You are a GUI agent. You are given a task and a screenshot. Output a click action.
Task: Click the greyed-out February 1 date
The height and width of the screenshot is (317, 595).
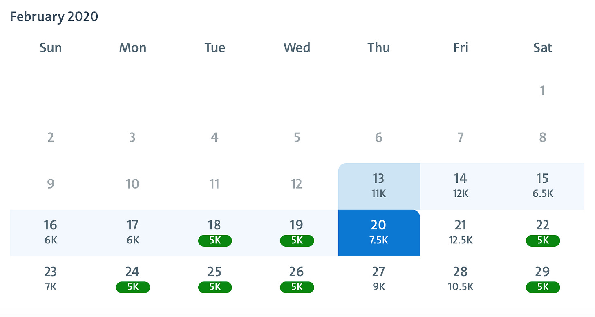543,90
